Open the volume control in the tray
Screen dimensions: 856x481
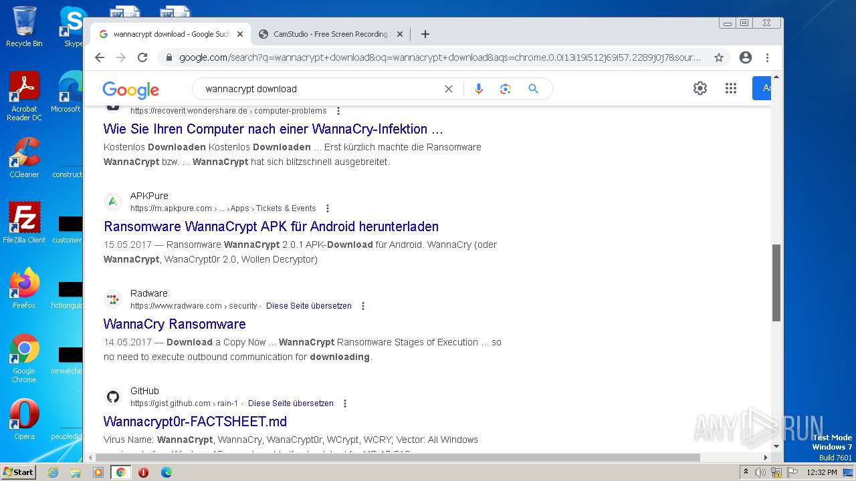pos(760,472)
